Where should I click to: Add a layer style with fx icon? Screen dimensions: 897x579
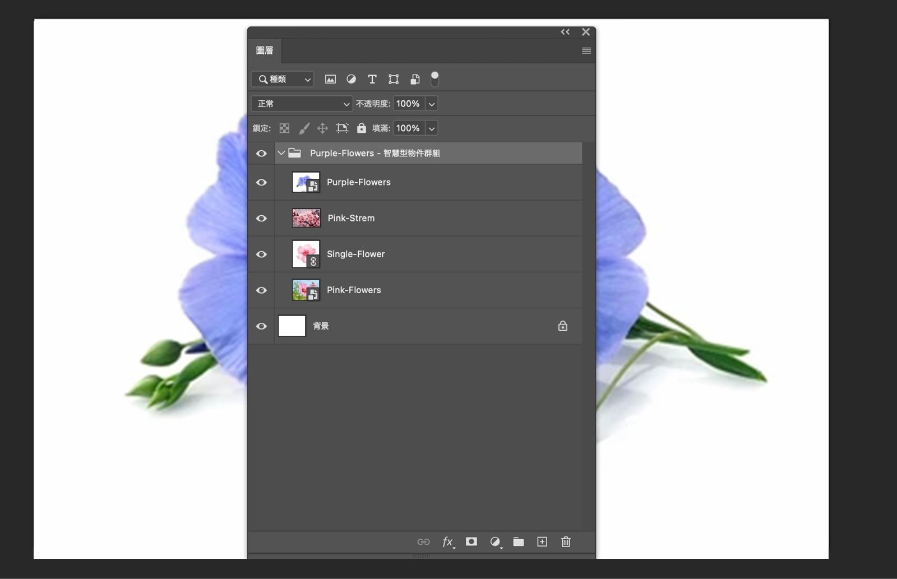tap(448, 541)
